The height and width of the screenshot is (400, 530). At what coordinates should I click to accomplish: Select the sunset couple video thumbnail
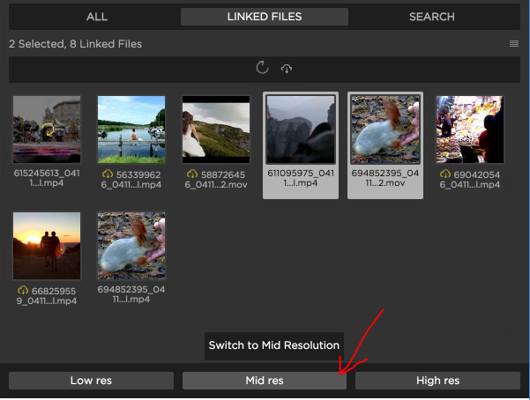(x=47, y=246)
